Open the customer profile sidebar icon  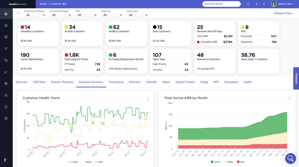coord(6,14)
